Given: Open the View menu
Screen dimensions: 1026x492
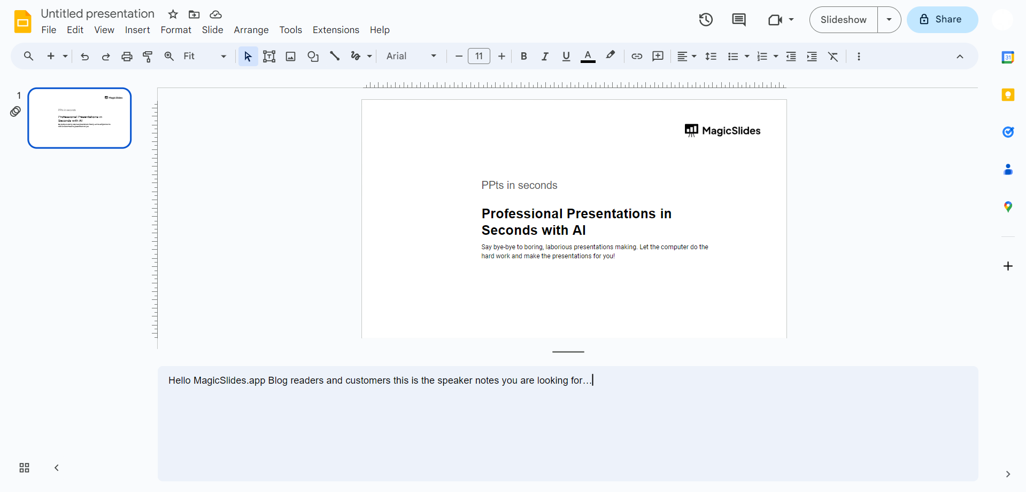Looking at the screenshot, I should tap(104, 30).
